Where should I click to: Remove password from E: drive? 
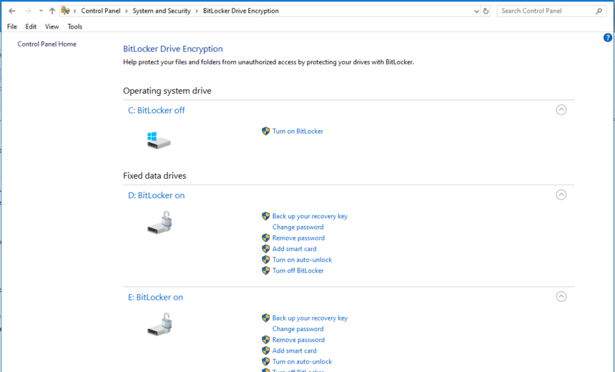point(298,340)
